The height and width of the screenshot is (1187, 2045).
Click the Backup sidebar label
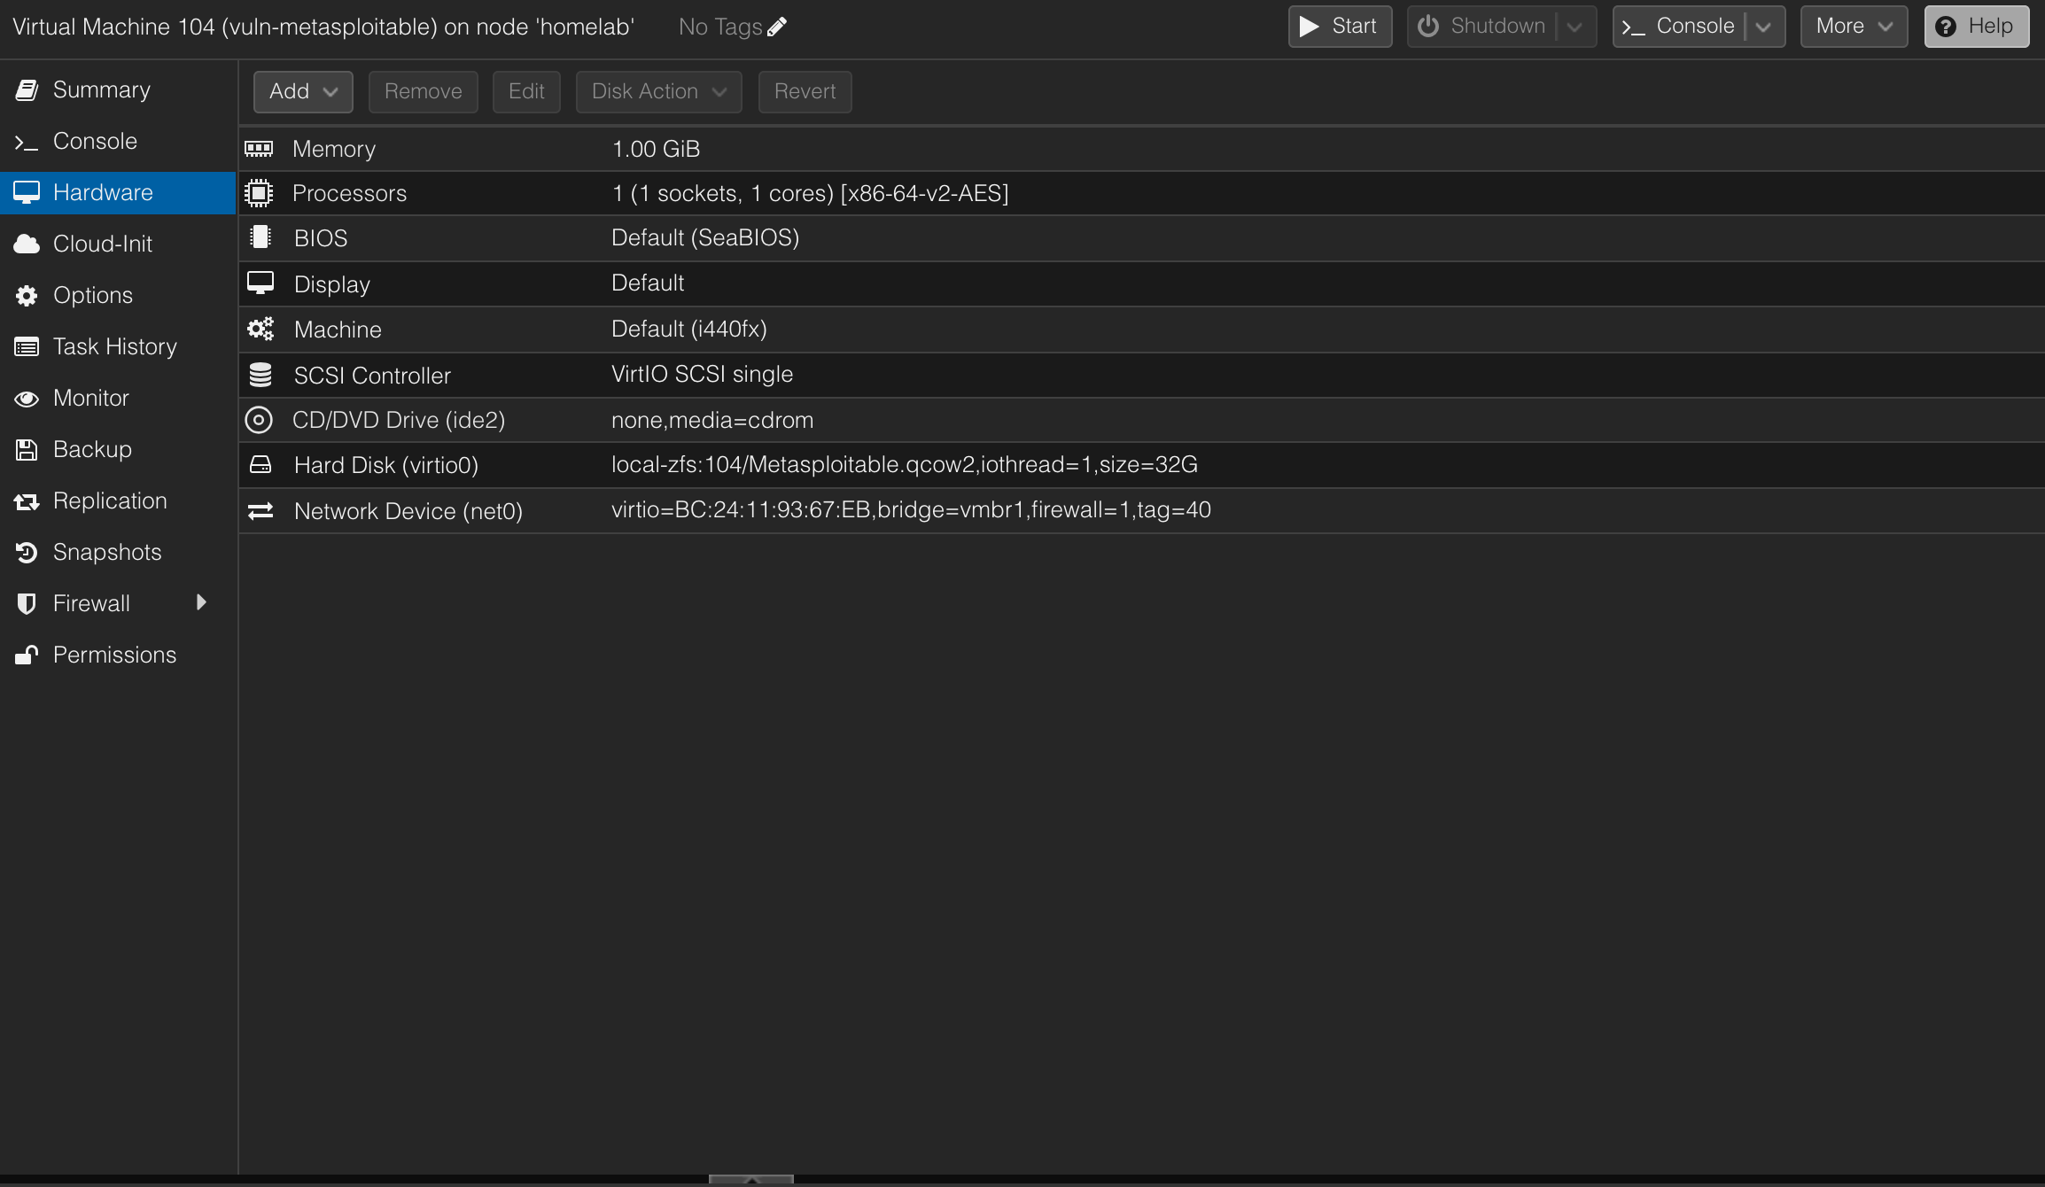[x=92, y=449]
